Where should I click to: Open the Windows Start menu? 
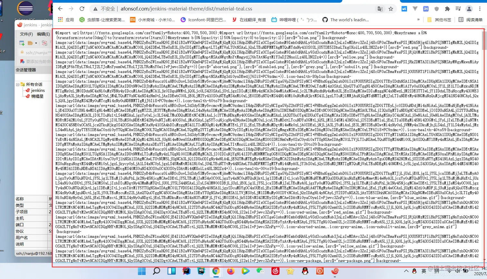point(142,271)
